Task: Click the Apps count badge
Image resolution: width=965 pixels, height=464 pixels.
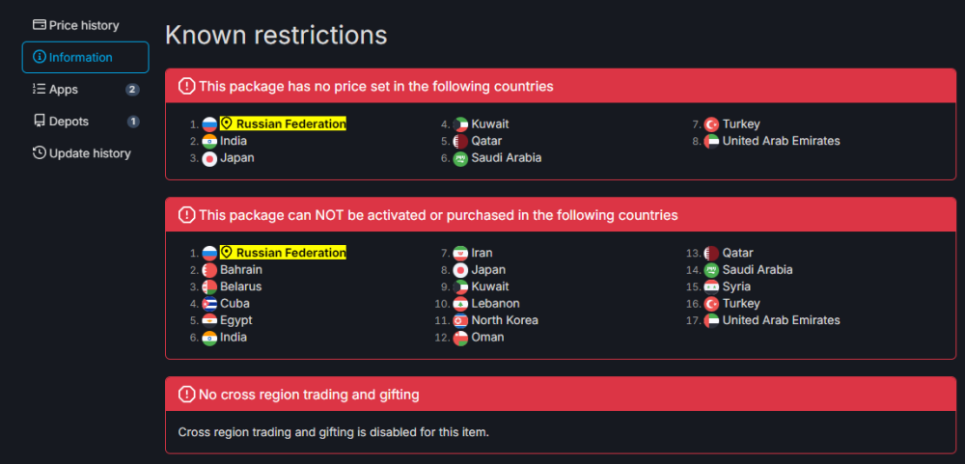Action: (132, 90)
